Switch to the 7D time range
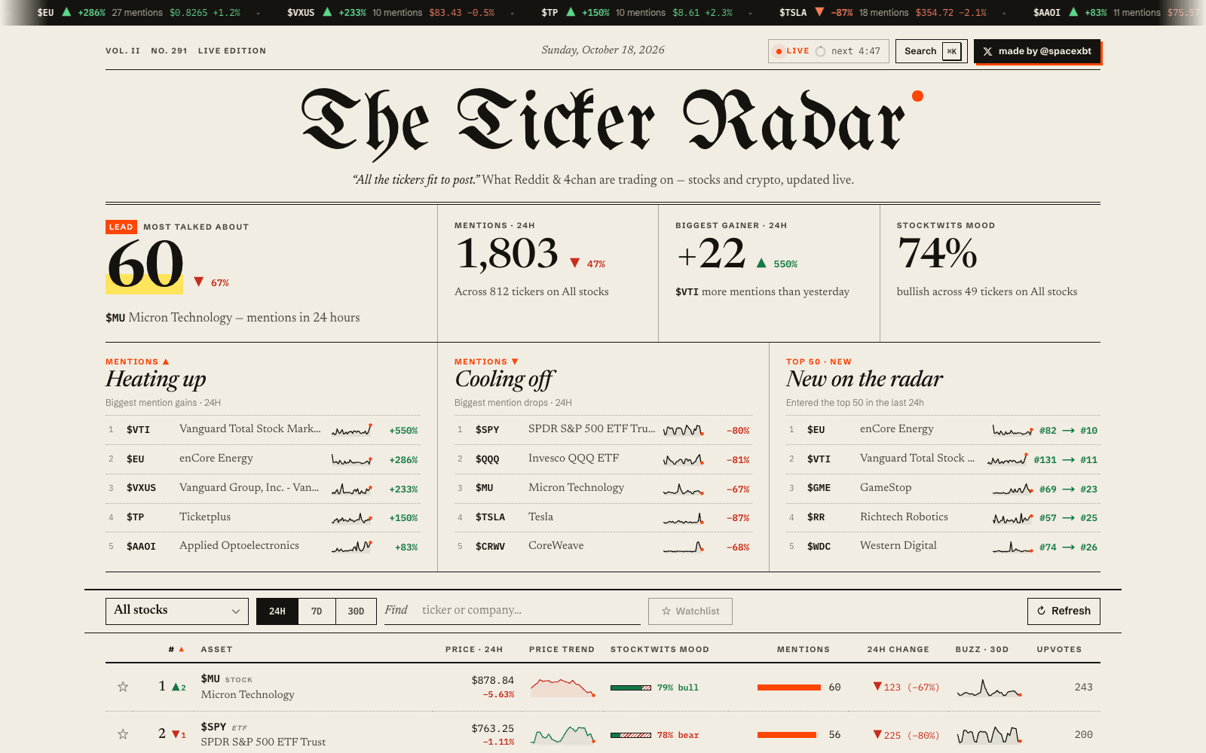This screenshot has width=1206, height=753. [317, 611]
